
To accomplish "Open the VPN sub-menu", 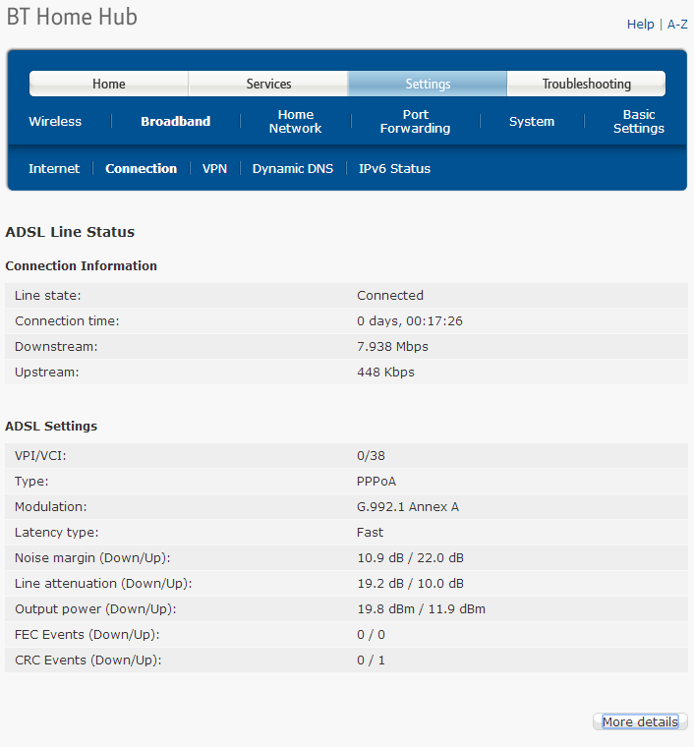I will [214, 169].
